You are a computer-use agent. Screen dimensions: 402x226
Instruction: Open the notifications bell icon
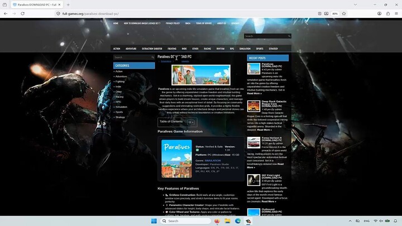coord(395,221)
